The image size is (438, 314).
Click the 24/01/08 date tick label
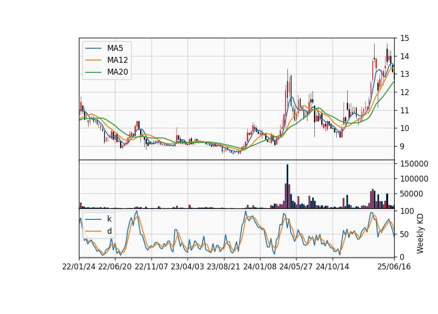click(260, 267)
